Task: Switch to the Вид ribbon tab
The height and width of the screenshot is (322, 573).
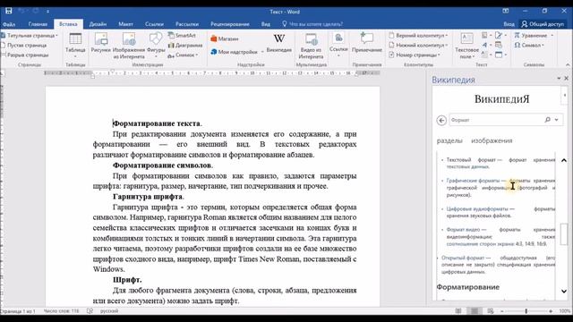Action: 266,24
